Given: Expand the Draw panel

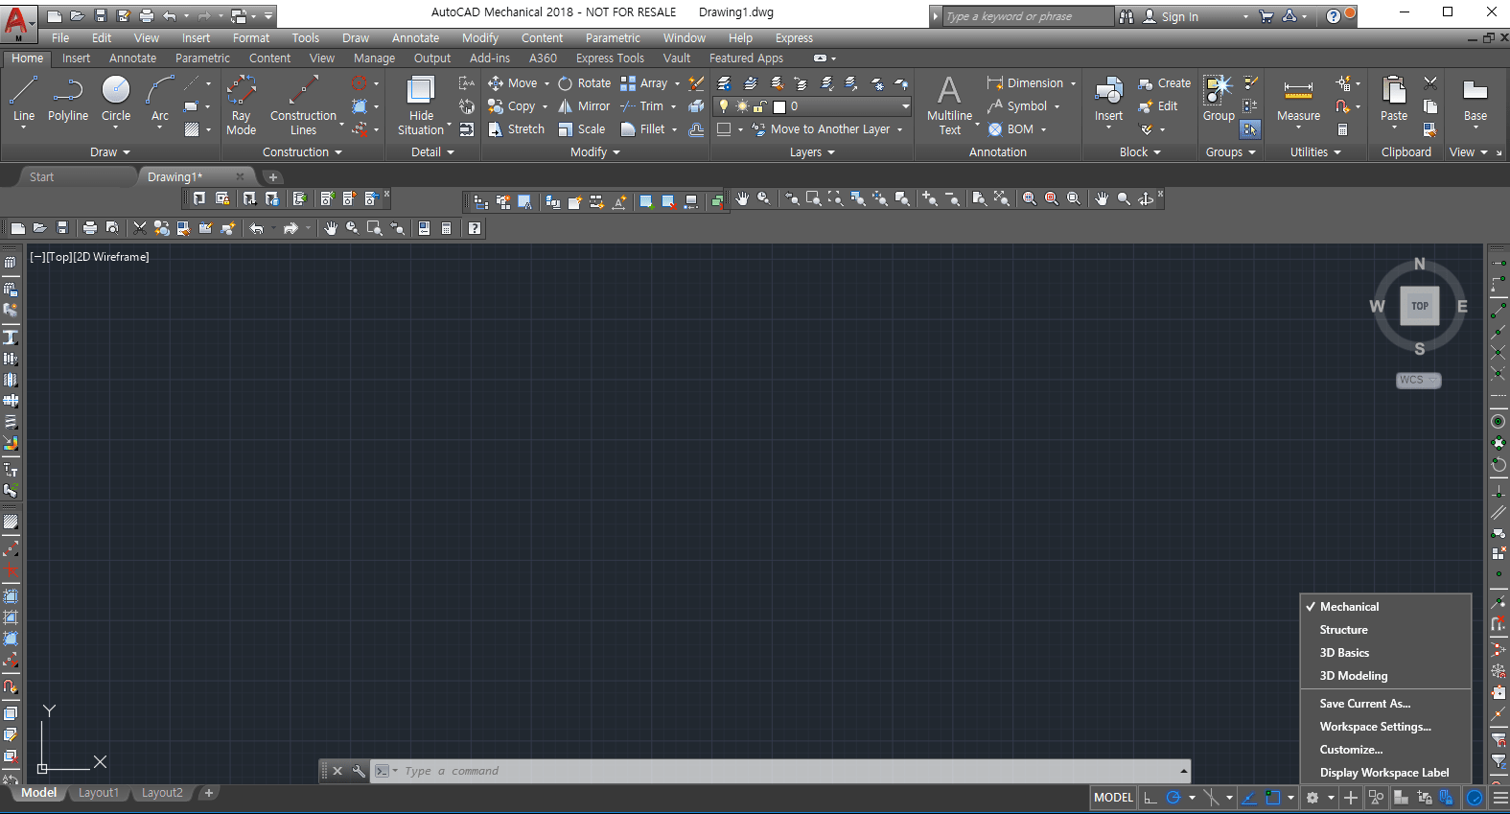Looking at the screenshot, I should 109,152.
